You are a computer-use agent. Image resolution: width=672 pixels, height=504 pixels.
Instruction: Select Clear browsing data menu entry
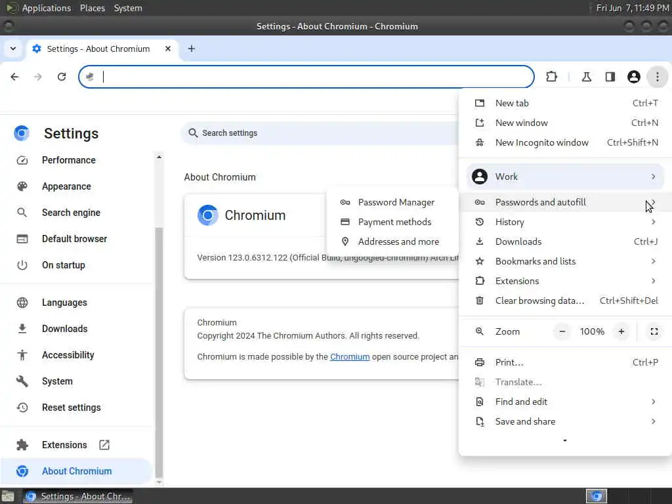click(x=565, y=301)
